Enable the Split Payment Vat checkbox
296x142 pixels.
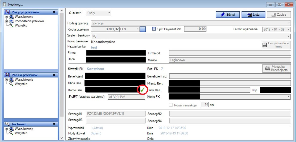pyautogui.click(x=154, y=29)
